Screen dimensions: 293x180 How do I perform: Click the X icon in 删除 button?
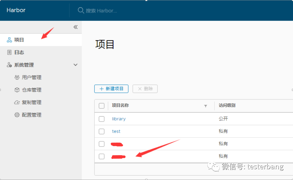coord(140,89)
